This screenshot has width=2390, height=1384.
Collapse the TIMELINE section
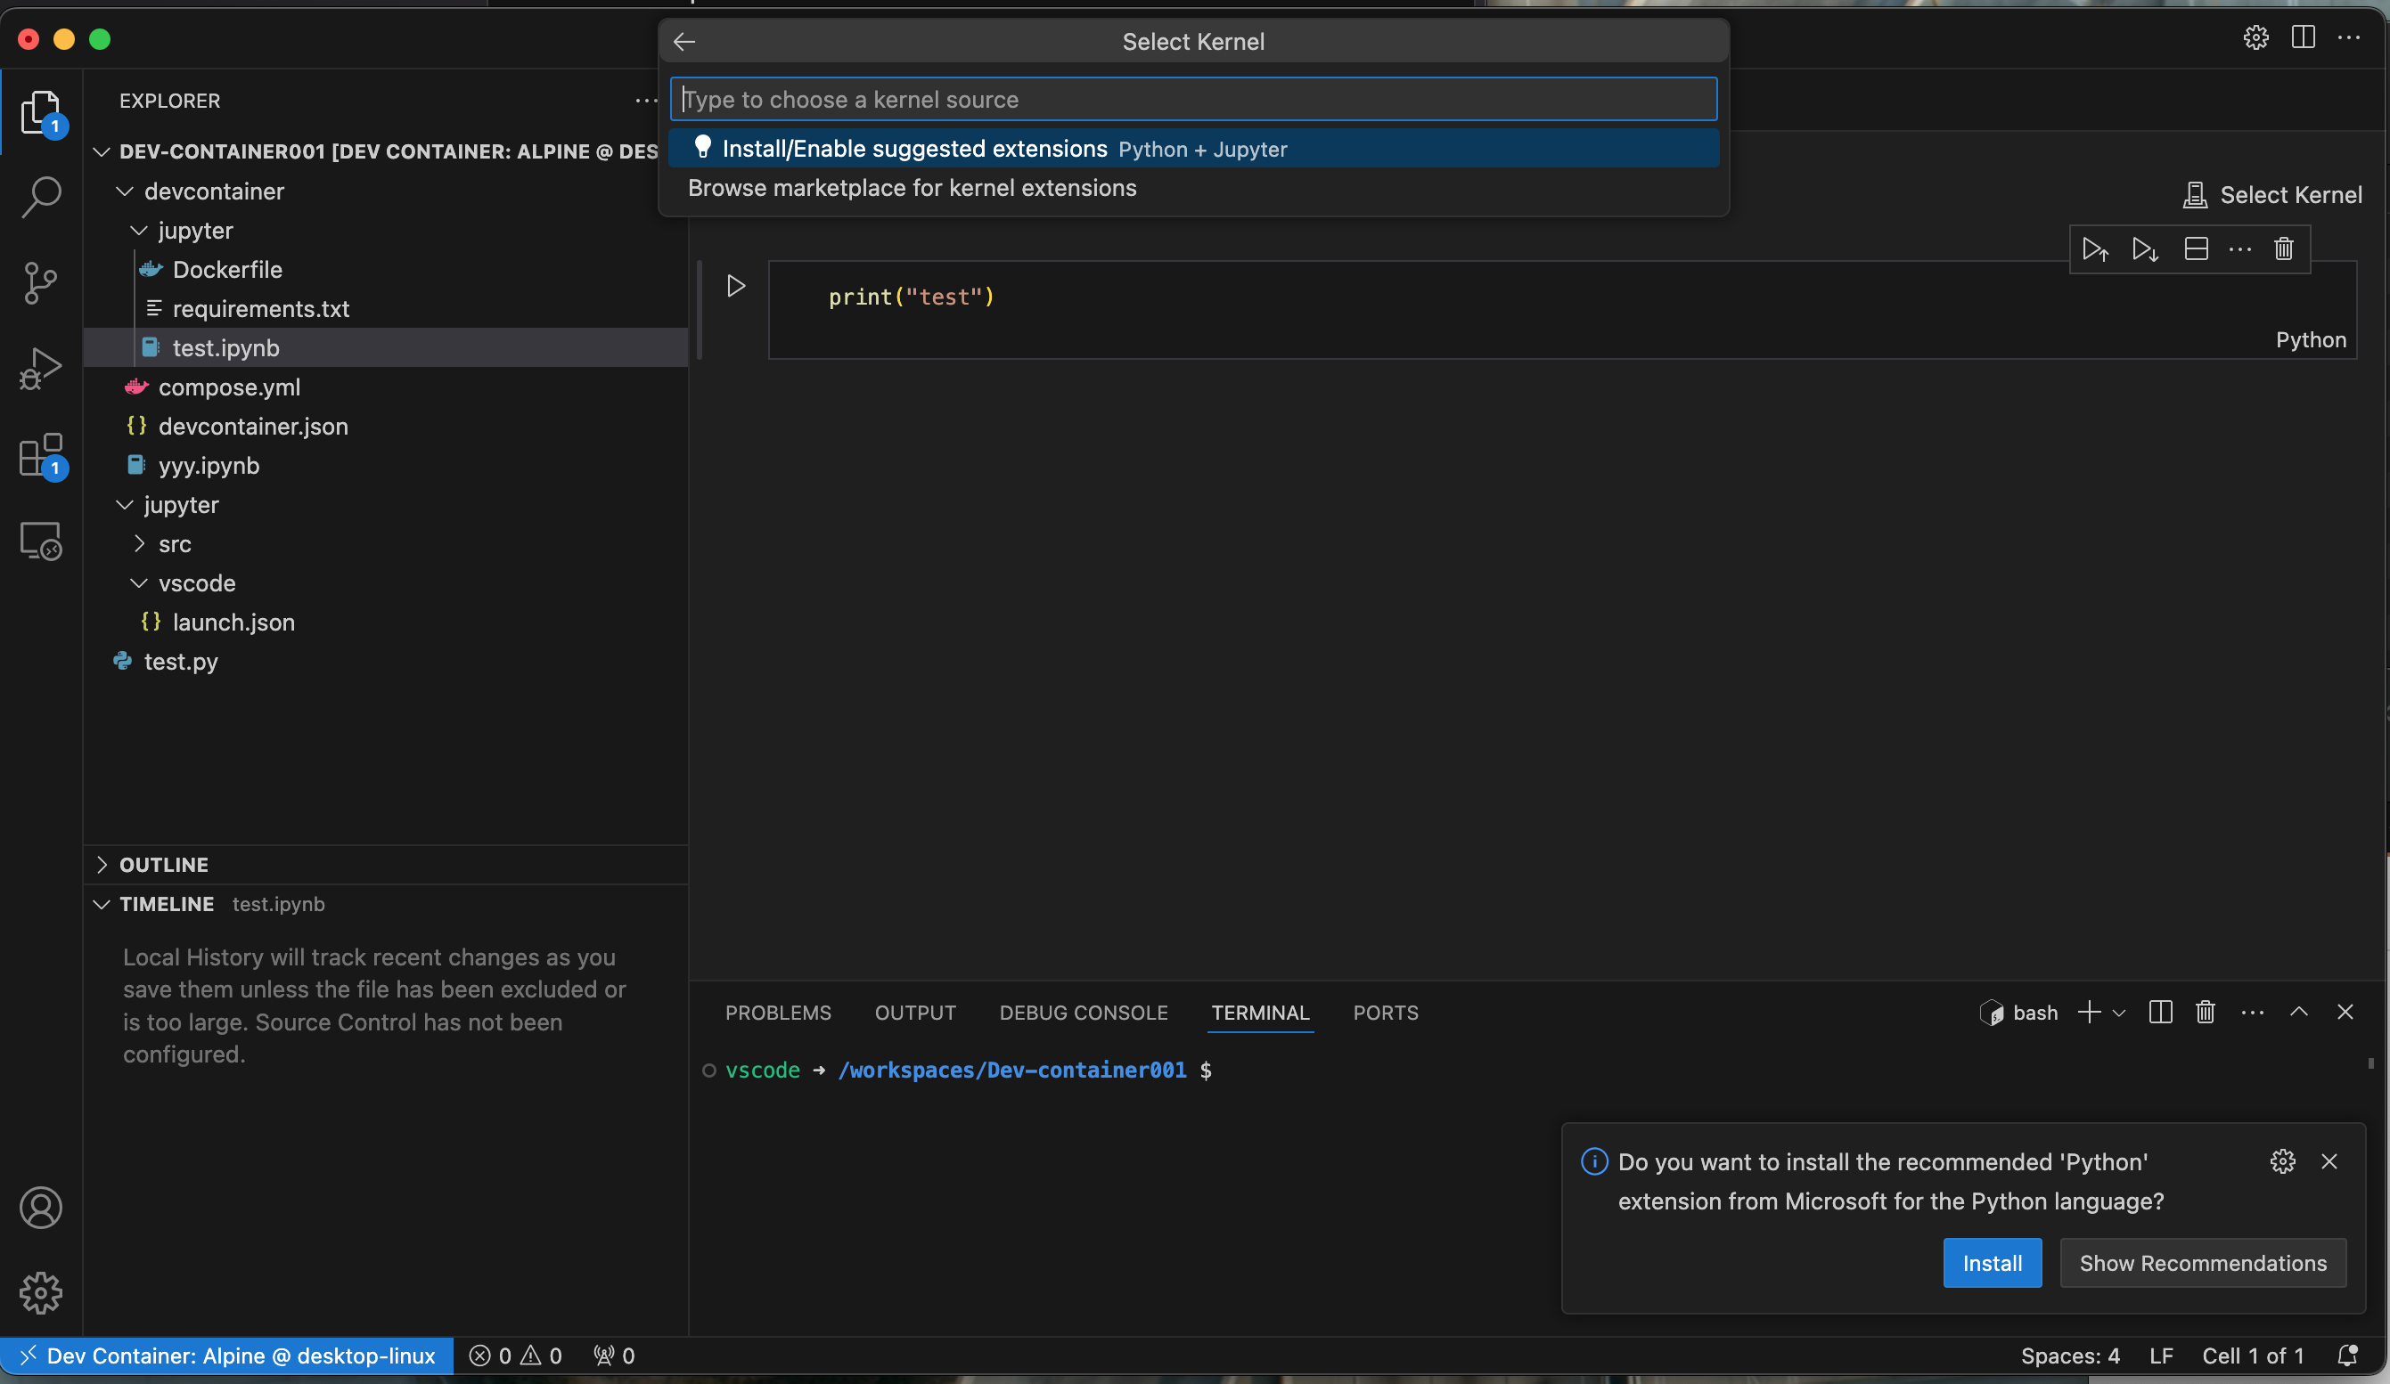tap(101, 905)
